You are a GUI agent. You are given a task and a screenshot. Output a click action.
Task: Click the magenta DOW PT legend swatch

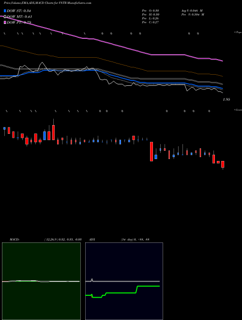(5, 22)
